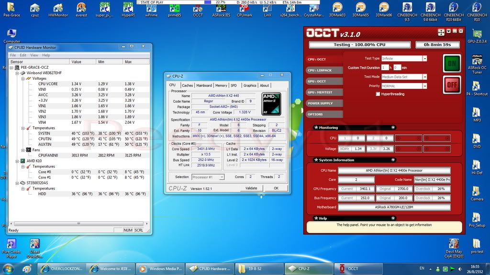Open the super_pi desktop icon
This screenshot has width=490, height=275.
point(105,10)
